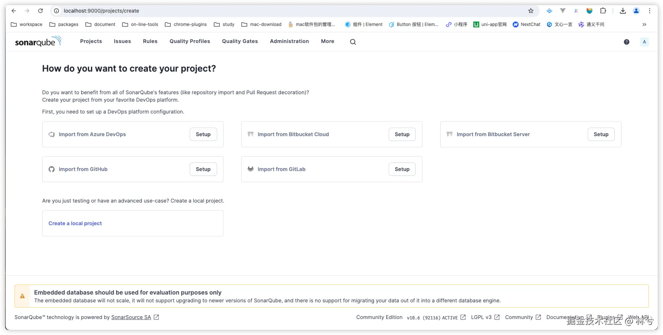663x335 pixels.
Task: Click the GitLab fox logo icon
Action: [251, 169]
